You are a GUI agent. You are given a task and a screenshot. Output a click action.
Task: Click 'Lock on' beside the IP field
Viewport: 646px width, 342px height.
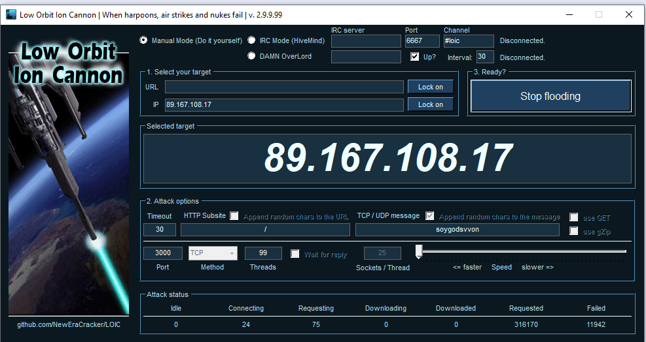(430, 104)
